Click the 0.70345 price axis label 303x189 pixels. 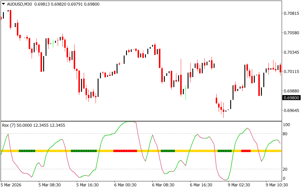click(291, 52)
